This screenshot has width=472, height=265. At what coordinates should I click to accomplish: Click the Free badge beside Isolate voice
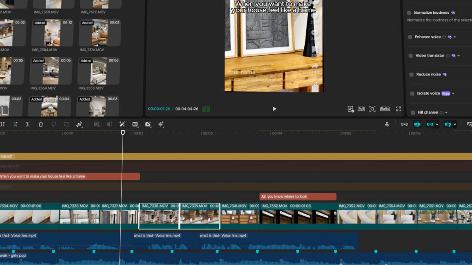(x=446, y=93)
